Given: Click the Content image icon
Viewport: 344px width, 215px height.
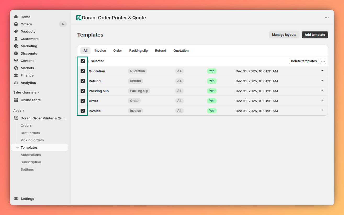Looking at the screenshot, I should (16, 61).
